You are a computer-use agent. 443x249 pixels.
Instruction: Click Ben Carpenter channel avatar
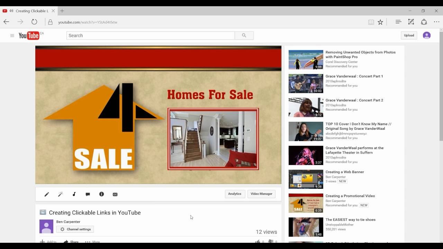point(46,227)
